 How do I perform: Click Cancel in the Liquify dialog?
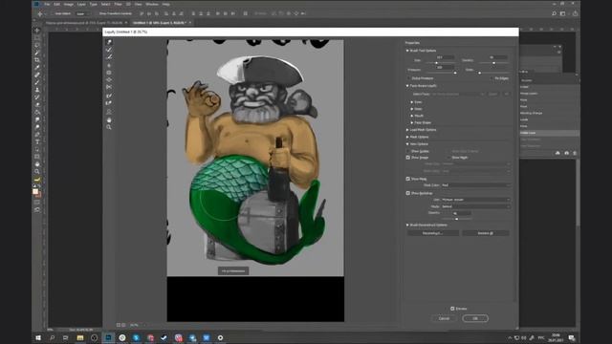pyautogui.click(x=444, y=318)
